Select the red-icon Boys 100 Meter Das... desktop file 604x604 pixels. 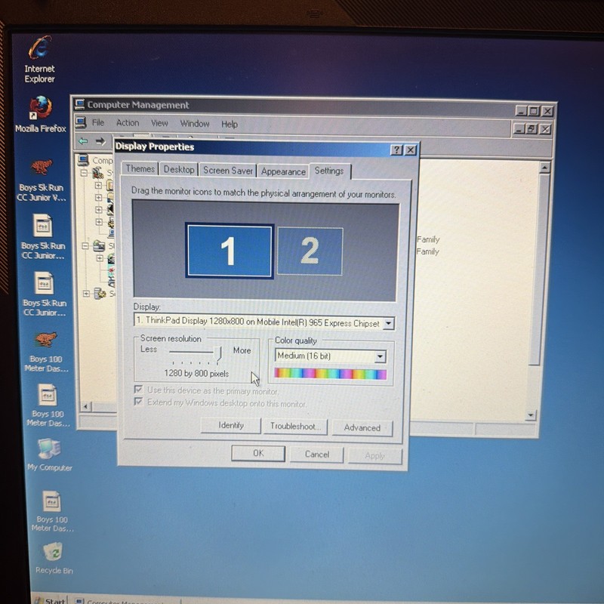coord(46,339)
